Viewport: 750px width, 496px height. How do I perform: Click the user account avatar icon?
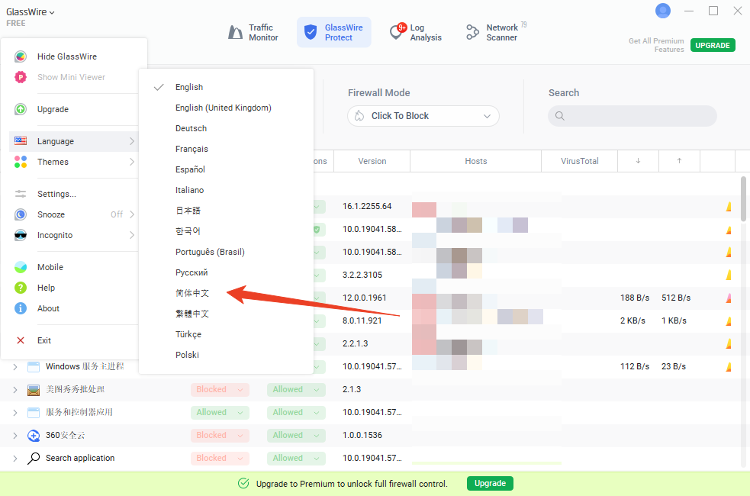(663, 11)
